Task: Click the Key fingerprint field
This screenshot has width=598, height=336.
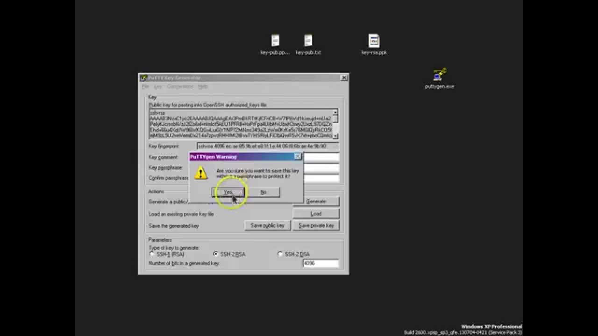Action: click(268, 146)
